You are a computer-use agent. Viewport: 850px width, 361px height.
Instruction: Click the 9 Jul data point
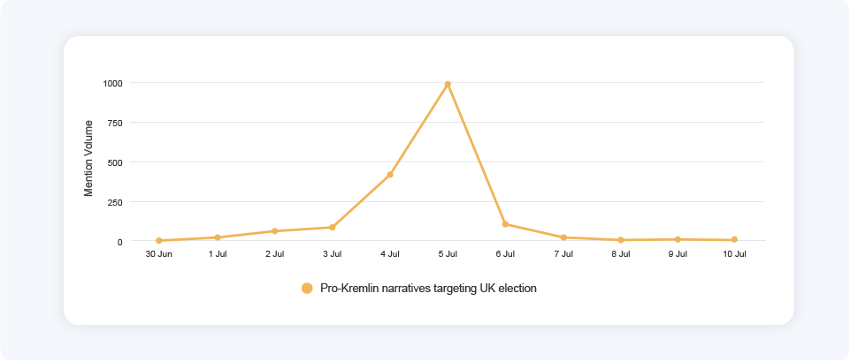point(678,239)
